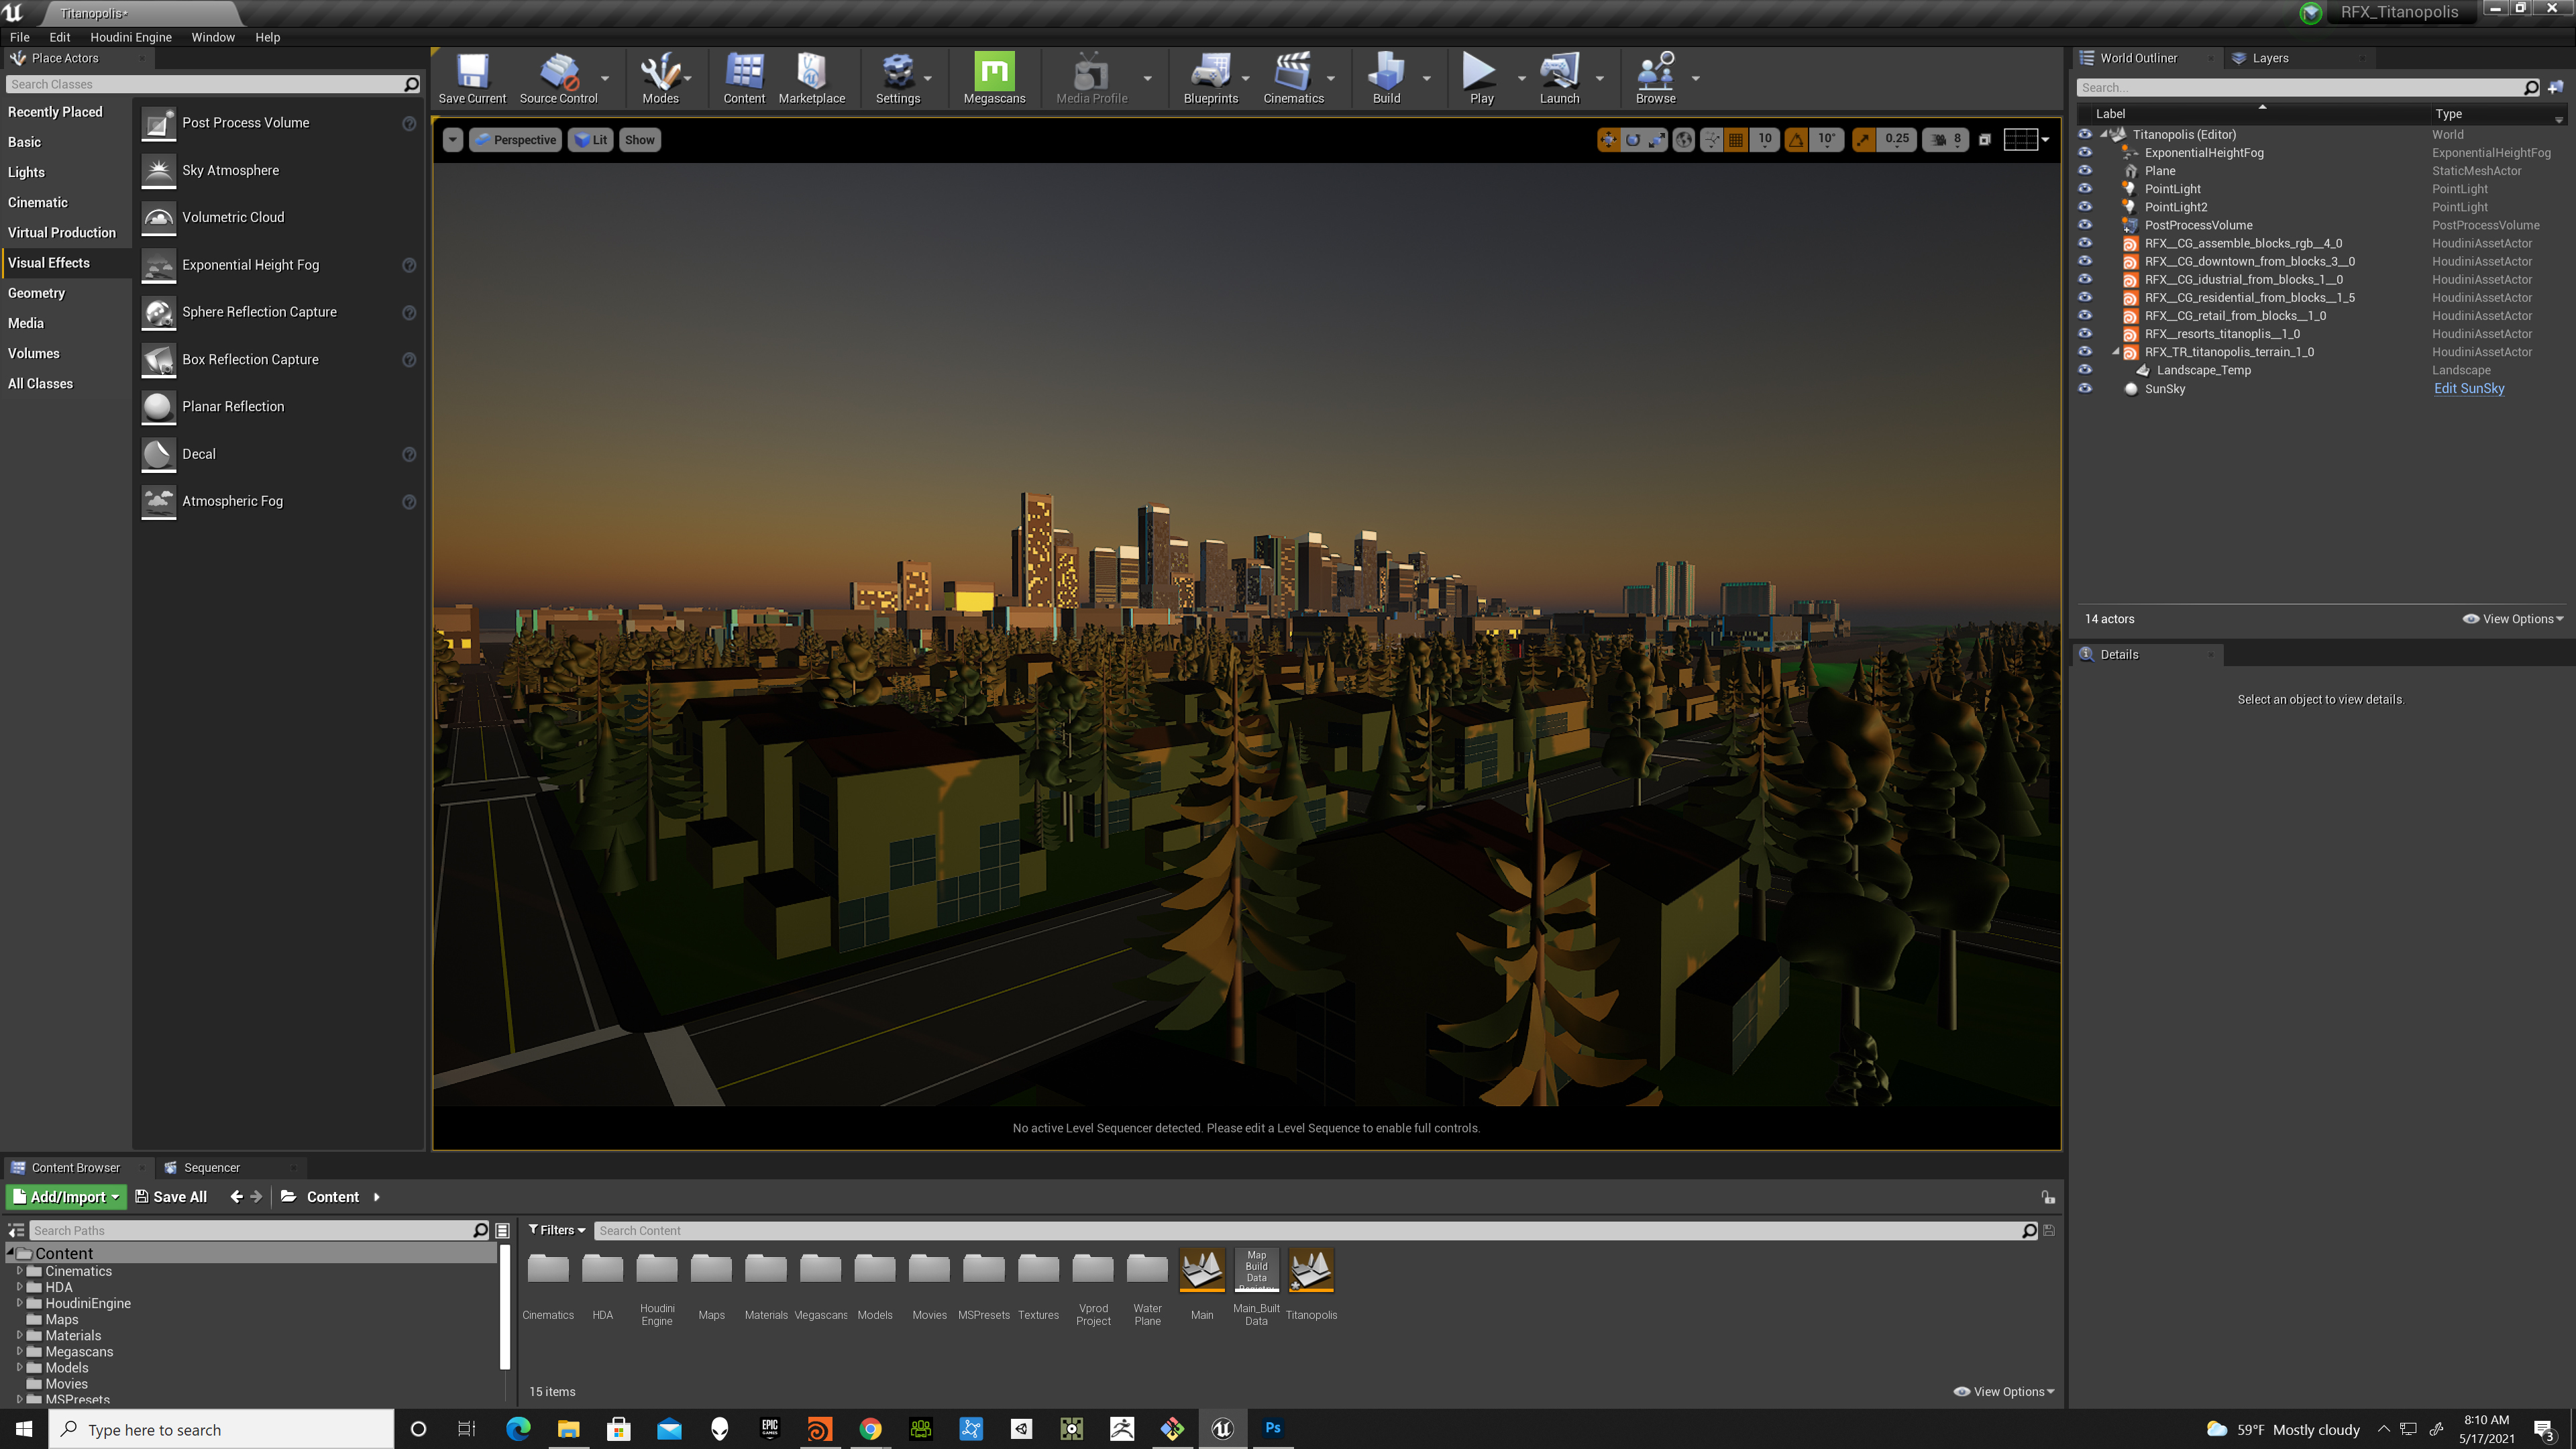The height and width of the screenshot is (1449, 2576).
Task: Click the Launch toolbar icon
Action: click(x=1559, y=78)
